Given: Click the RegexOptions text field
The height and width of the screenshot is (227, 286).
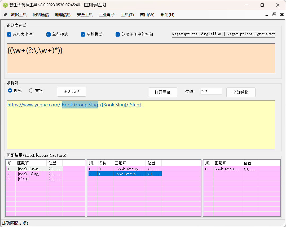Looking at the screenshot, I should click(x=223, y=34).
